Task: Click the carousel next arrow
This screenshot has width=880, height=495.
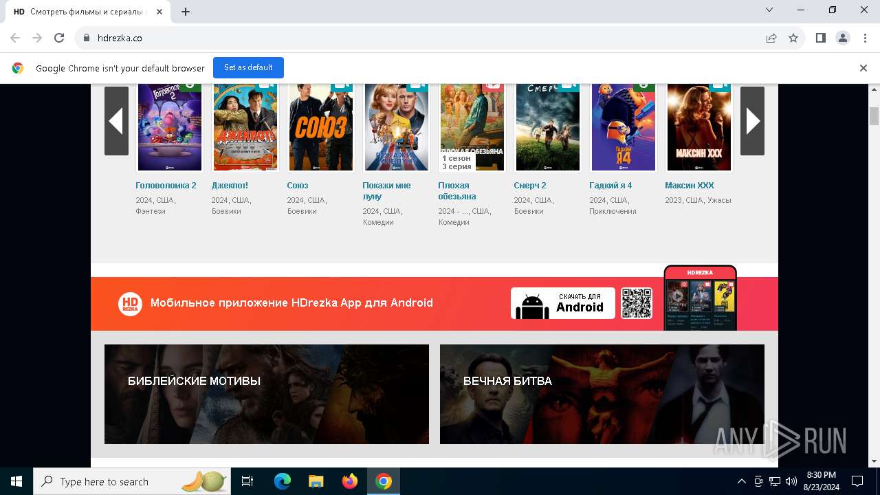Action: [752, 121]
